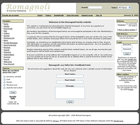140x125 pixels.
Task: Click the Search input field
Action: 95,7
